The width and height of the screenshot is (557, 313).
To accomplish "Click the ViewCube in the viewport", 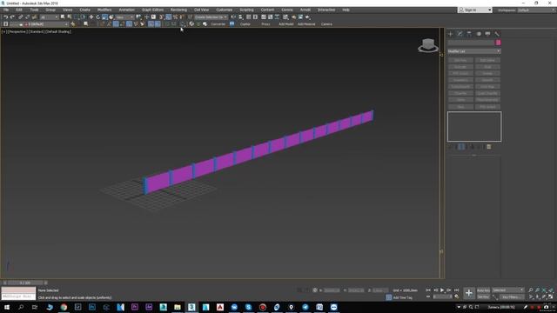I will tap(428, 45).
